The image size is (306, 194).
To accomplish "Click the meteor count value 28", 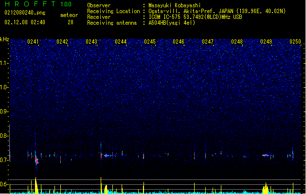I will [x=71, y=22].
